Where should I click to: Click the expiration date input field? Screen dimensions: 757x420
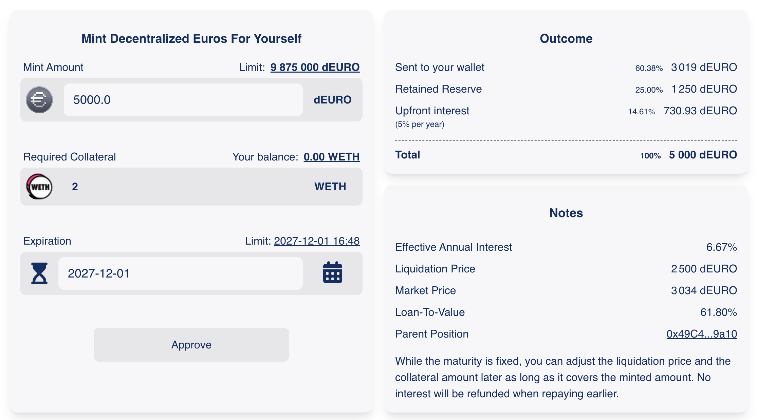tap(180, 273)
